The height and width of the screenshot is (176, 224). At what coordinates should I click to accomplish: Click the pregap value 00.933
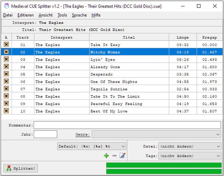coord(209,89)
